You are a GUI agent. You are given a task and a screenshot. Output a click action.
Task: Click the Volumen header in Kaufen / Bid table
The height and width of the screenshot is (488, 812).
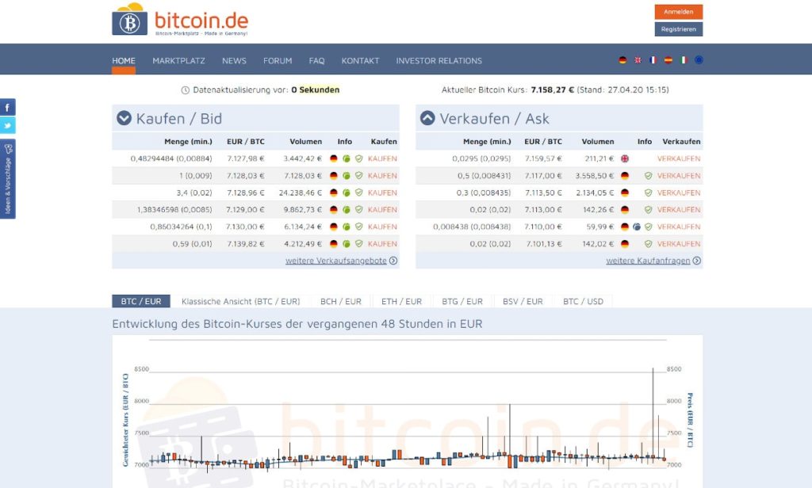click(305, 142)
